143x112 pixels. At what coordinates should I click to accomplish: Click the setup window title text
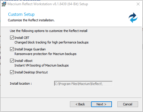48,4
